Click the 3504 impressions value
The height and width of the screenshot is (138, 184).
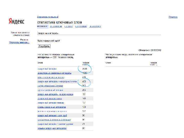coord(85,69)
